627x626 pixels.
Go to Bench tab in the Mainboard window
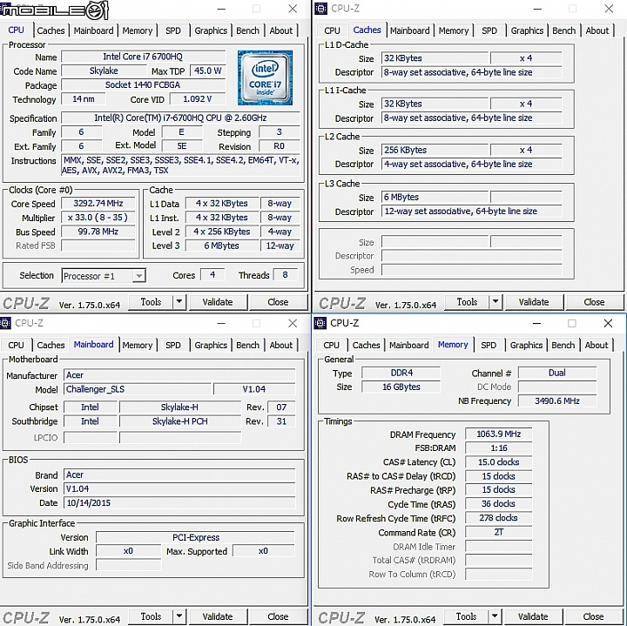click(x=247, y=345)
